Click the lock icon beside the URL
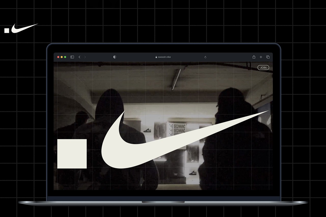326x217 pixels. [x=156, y=57]
